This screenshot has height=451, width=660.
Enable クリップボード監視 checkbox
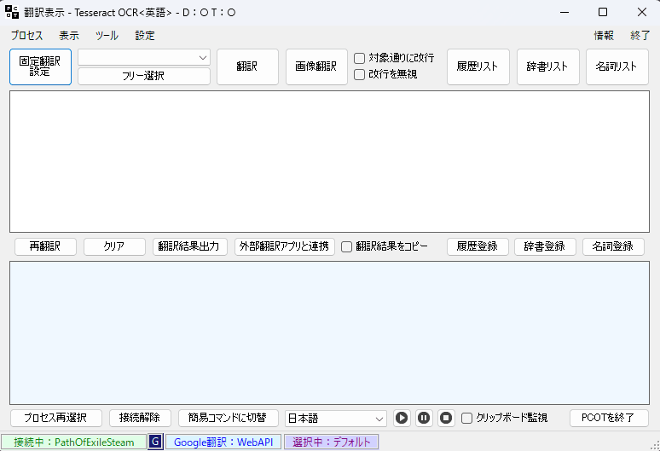(x=467, y=418)
